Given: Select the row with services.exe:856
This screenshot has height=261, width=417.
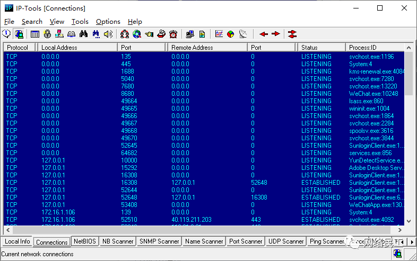Looking at the screenshot, I should click(x=204, y=153).
